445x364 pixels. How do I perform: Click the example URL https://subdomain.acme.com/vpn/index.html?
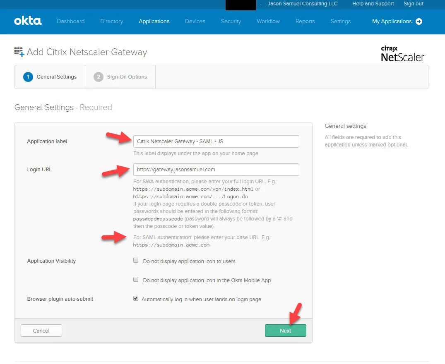(193, 189)
